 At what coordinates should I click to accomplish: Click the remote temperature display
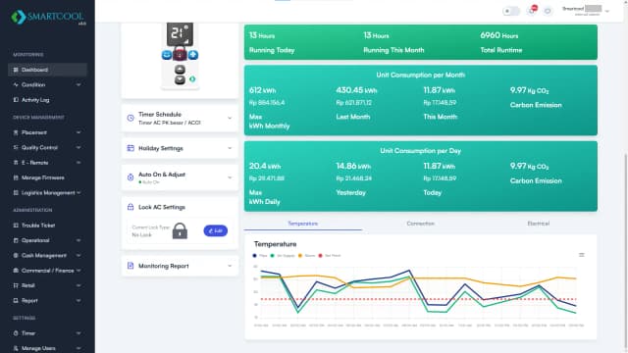pyautogui.click(x=180, y=34)
